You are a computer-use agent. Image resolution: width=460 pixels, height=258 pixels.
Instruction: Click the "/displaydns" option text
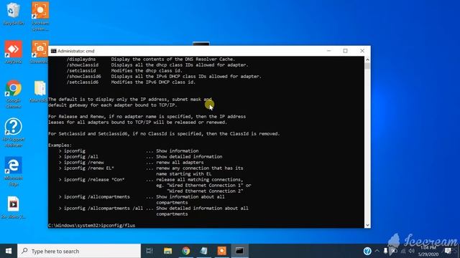pyautogui.click(x=81, y=59)
